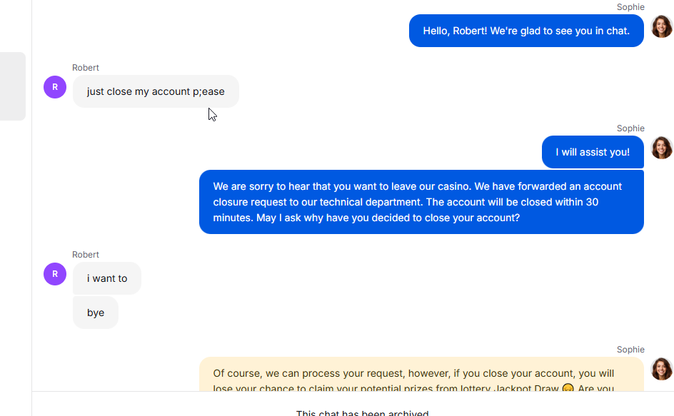Click the Robert name label above 'i want to'
The width and height of the screenshot is (674, 416).
(86, 255)
